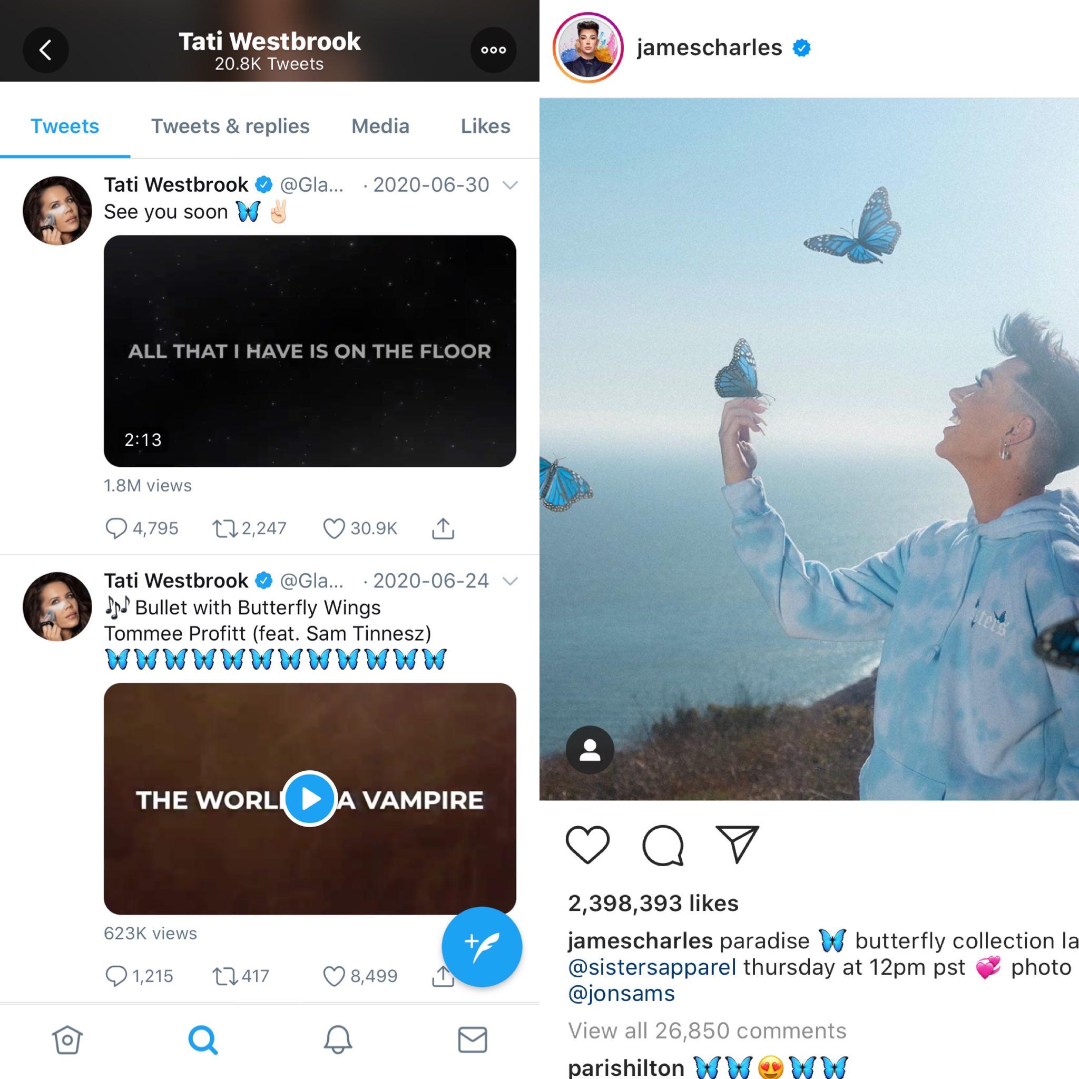The width and height of the screenshot is (1079, 1079).
Task: Switch to the Tweets & replies tab
Action: pos(230,126)
